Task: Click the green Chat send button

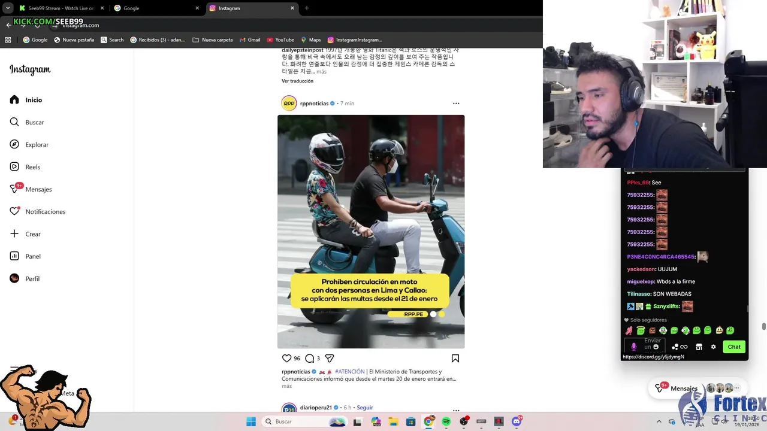Action: coord(734,347)
